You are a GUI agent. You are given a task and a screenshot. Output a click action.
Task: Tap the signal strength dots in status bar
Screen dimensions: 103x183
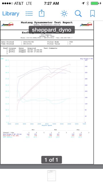tap(7, 3)
